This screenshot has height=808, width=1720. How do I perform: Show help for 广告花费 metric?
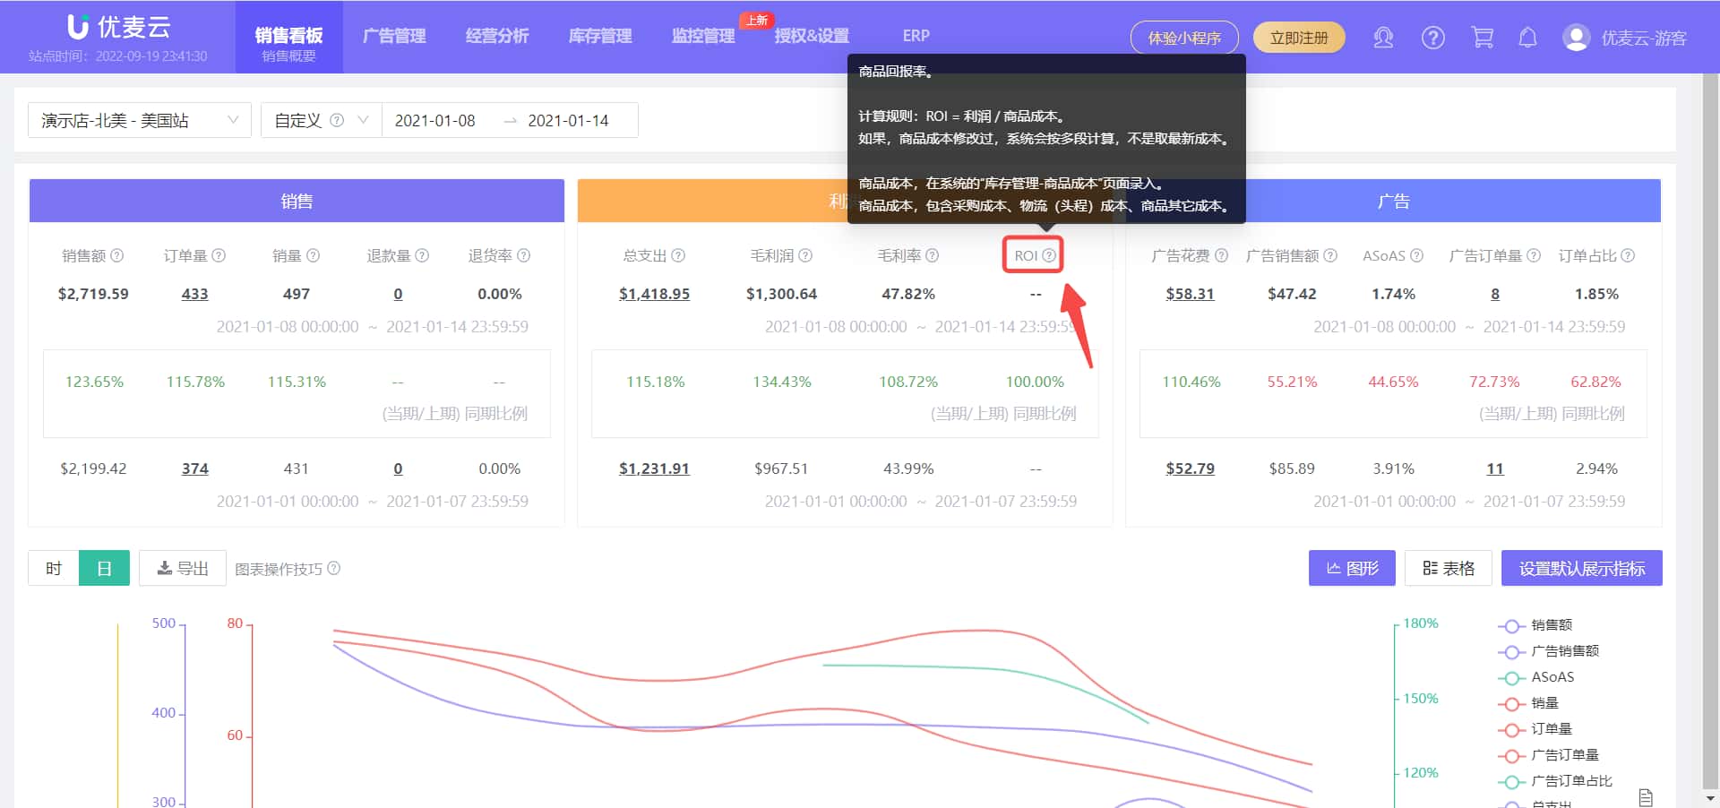(x=1221, y=255)
